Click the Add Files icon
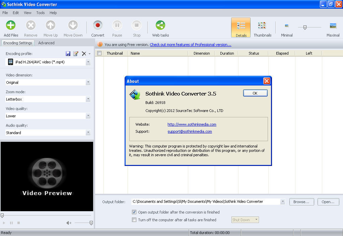 coord(11,25)
